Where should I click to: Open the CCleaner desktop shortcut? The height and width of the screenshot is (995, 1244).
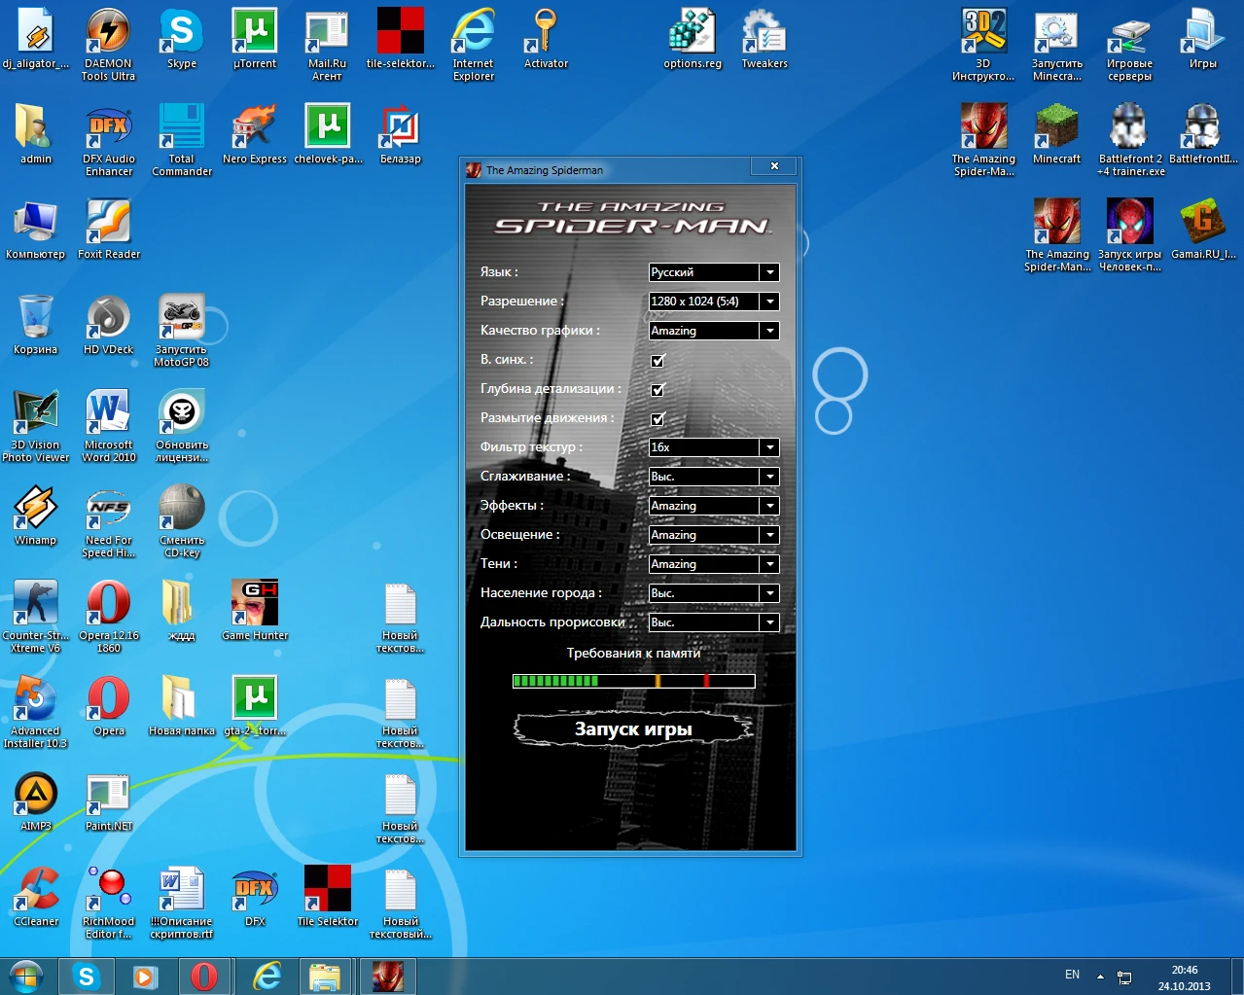[36, 891]
